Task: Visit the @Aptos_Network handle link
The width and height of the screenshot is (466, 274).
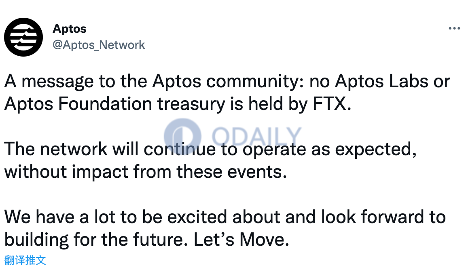Action: [x=99, y=45]
